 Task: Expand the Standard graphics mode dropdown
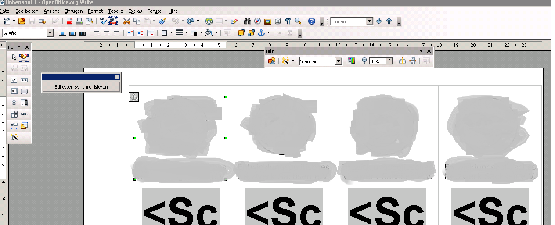(338, 61)
